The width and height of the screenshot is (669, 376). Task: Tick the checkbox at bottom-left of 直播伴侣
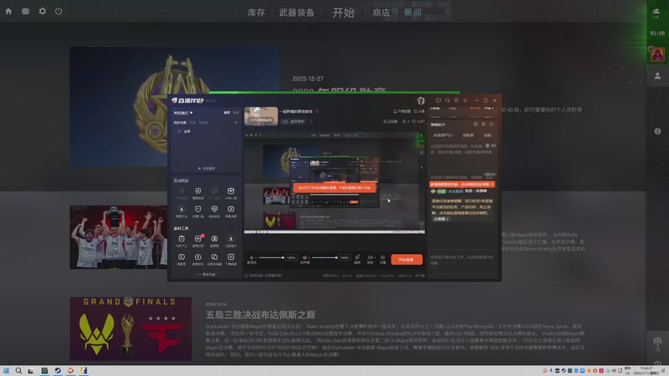[x=246, y=276]
